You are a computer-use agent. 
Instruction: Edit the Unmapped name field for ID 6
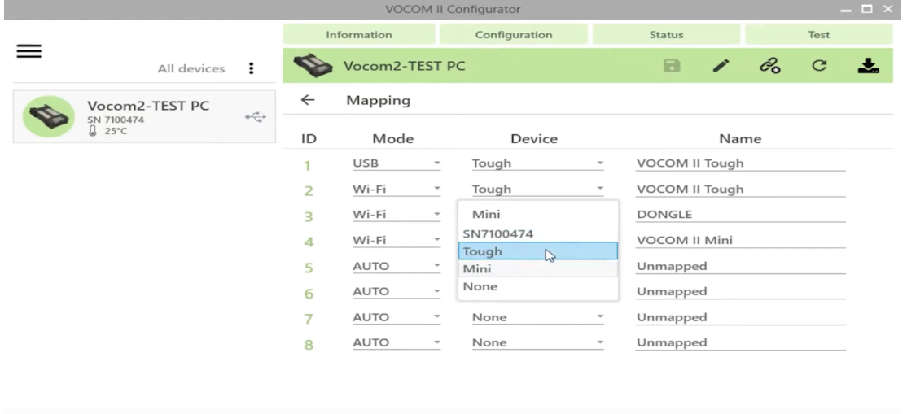(740, 291)
